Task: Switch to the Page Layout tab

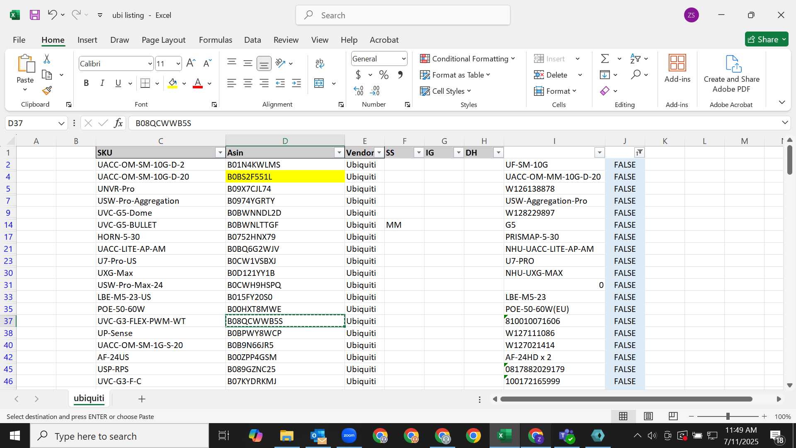Action: [x=163, y=40]
